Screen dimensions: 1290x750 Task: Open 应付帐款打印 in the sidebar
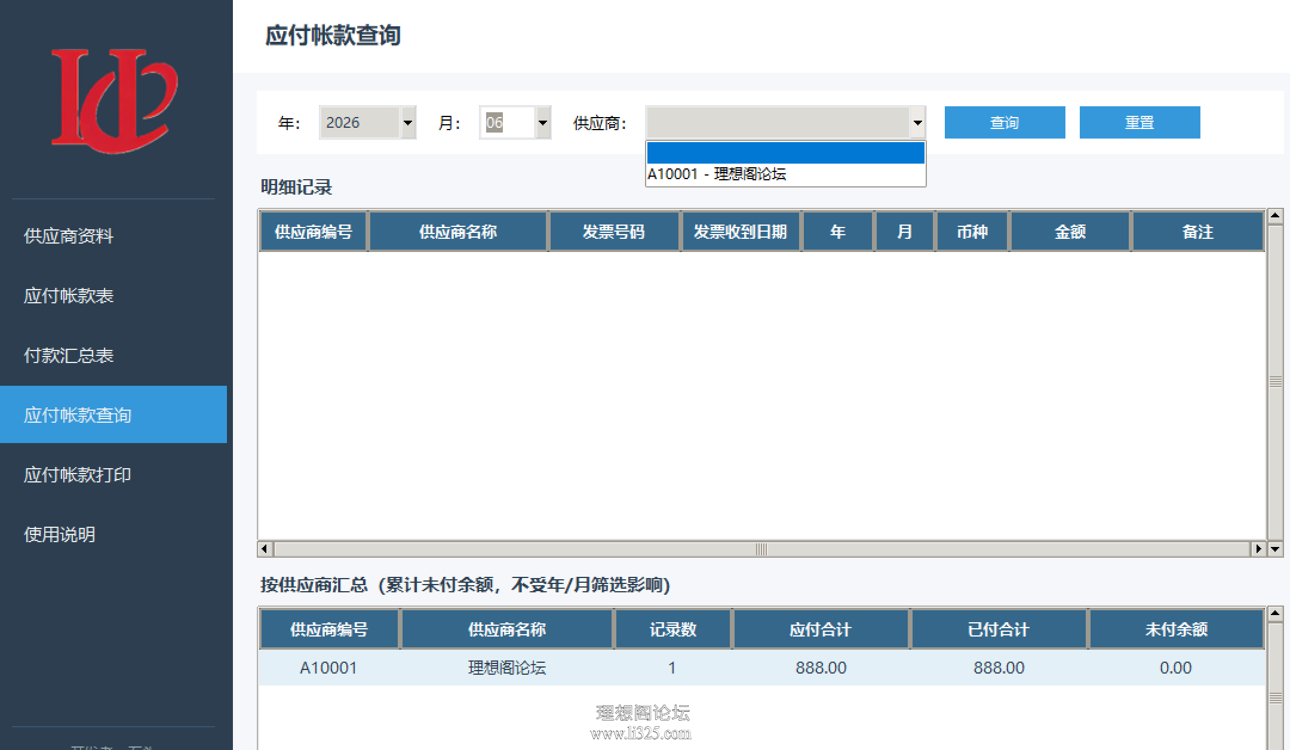[113, 475]
